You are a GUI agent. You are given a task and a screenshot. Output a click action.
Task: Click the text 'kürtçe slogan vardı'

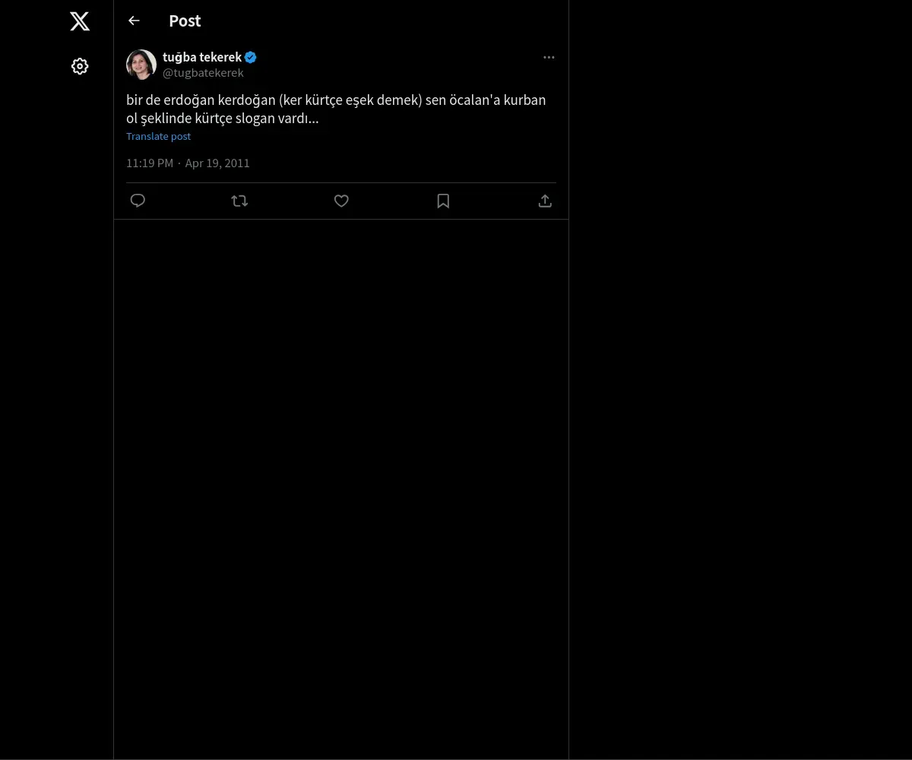coord(261,119)
